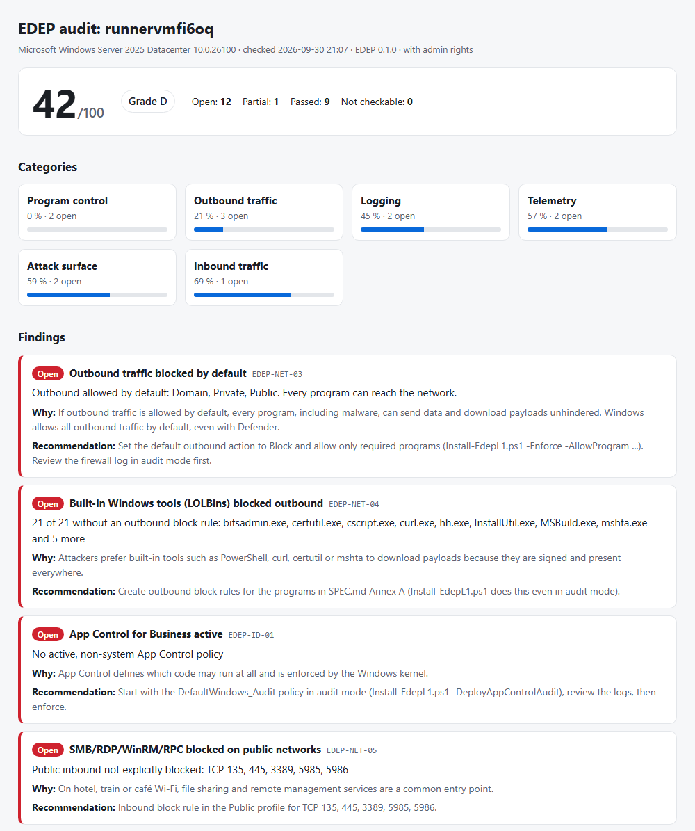This screenshot has width=695, height=831.
Task: Click the Open badge on EDEP-NET-04 finding
Action: pyautogui.click(x=48, y=503)
